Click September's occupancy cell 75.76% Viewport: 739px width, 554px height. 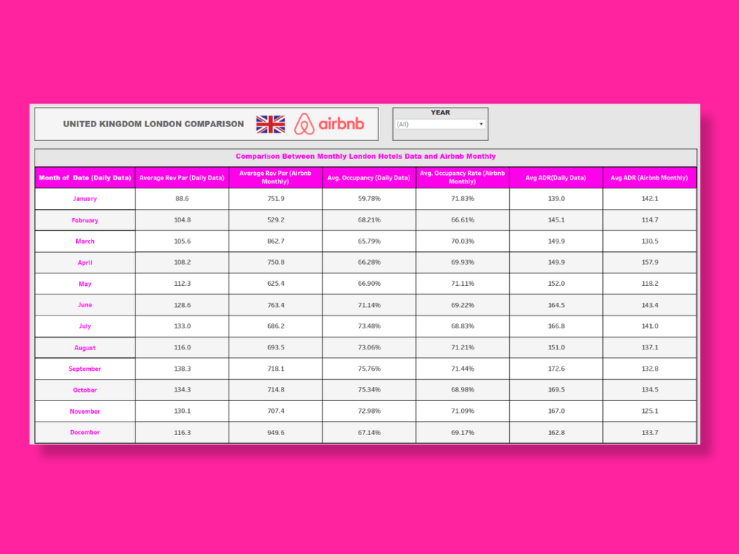[369, 369]
